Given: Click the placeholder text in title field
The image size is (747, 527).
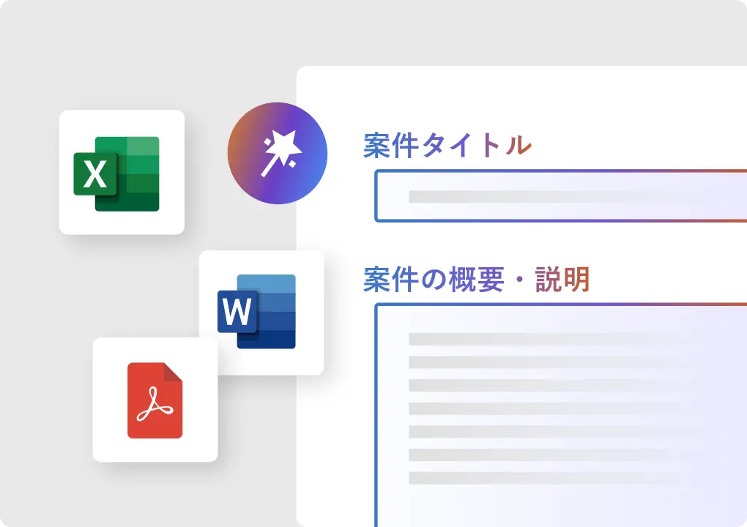Looking at the screenshot, I should click(x=549, y=196).
